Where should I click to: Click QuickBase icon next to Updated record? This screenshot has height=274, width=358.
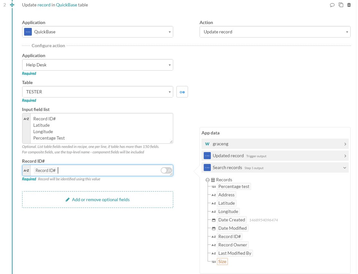(207, 156)
